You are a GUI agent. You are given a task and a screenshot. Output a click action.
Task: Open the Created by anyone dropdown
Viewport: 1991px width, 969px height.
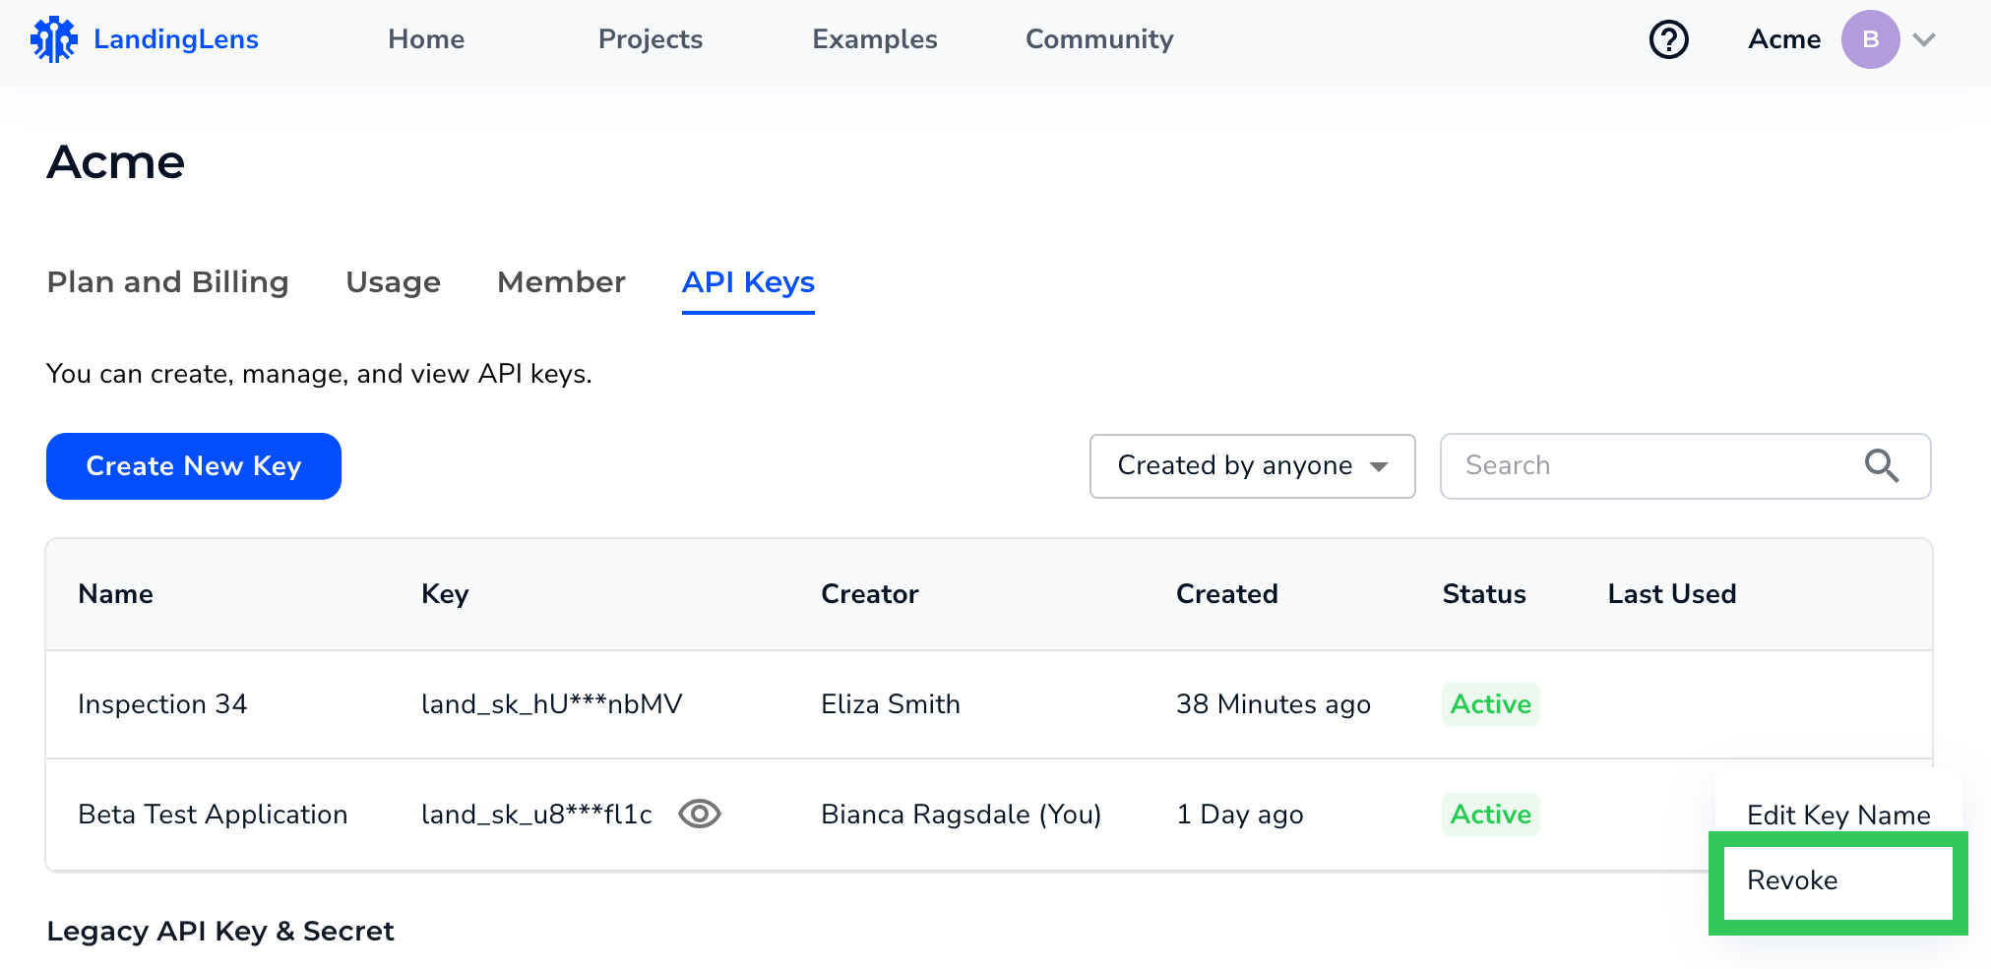(x=1252, y=465)
